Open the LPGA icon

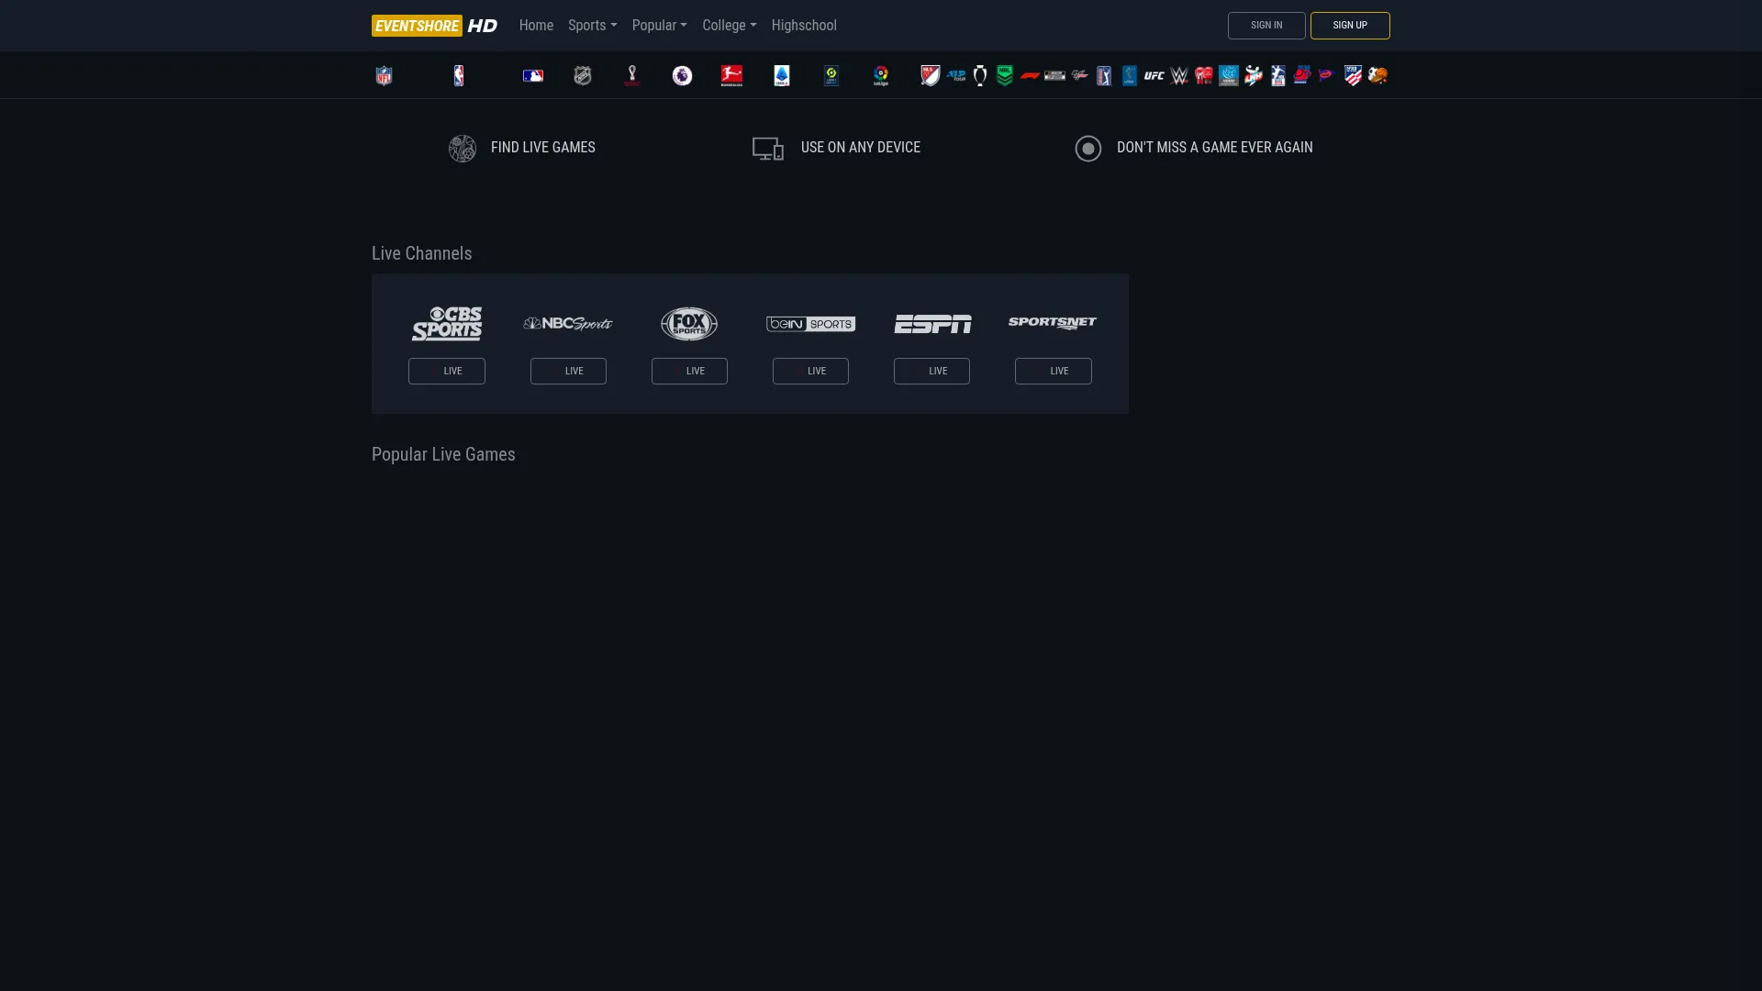1130,75
